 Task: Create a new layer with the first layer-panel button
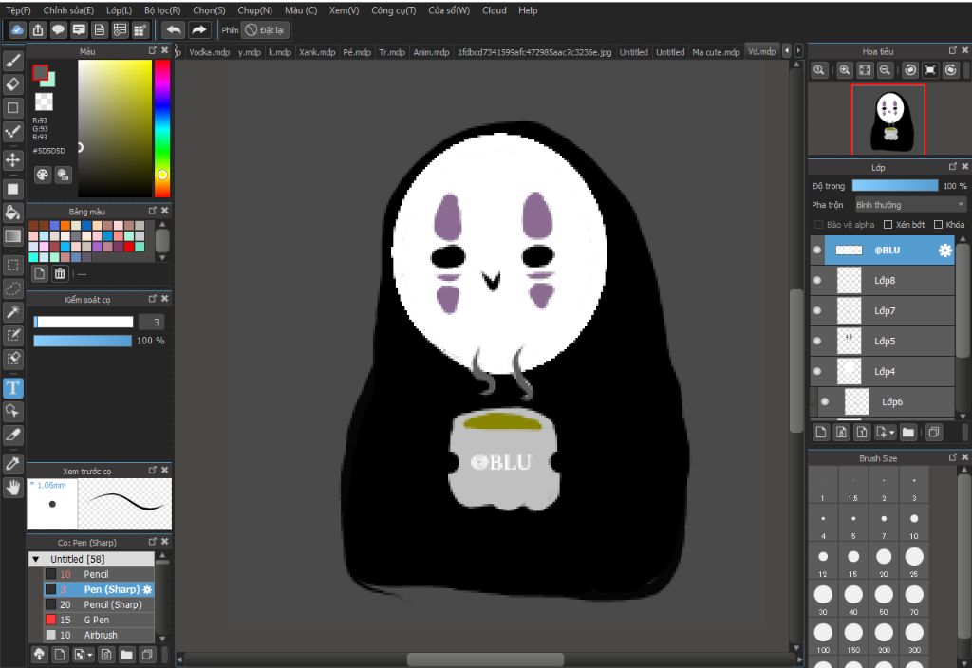coord(821,432)
